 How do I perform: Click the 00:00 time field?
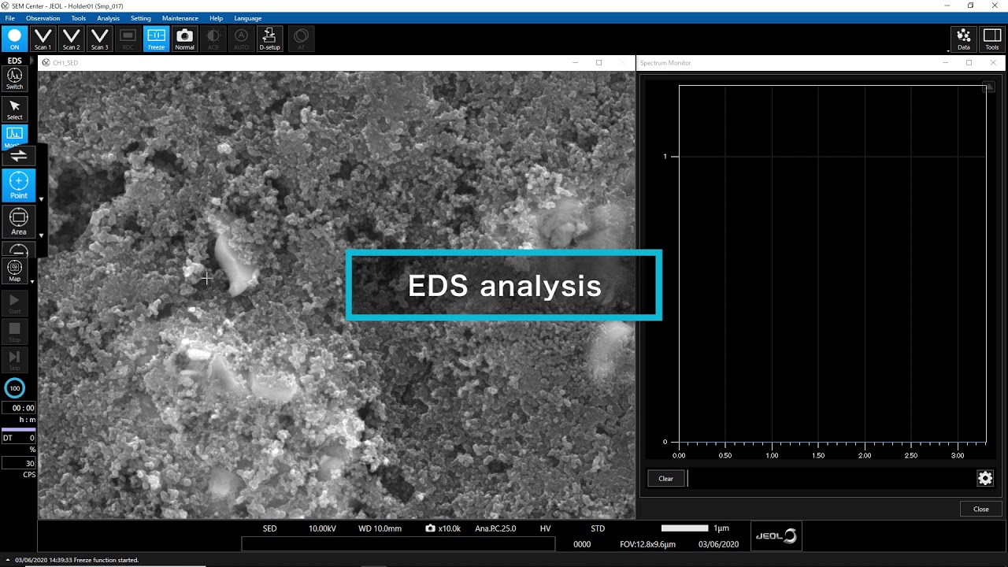(18, 408)
